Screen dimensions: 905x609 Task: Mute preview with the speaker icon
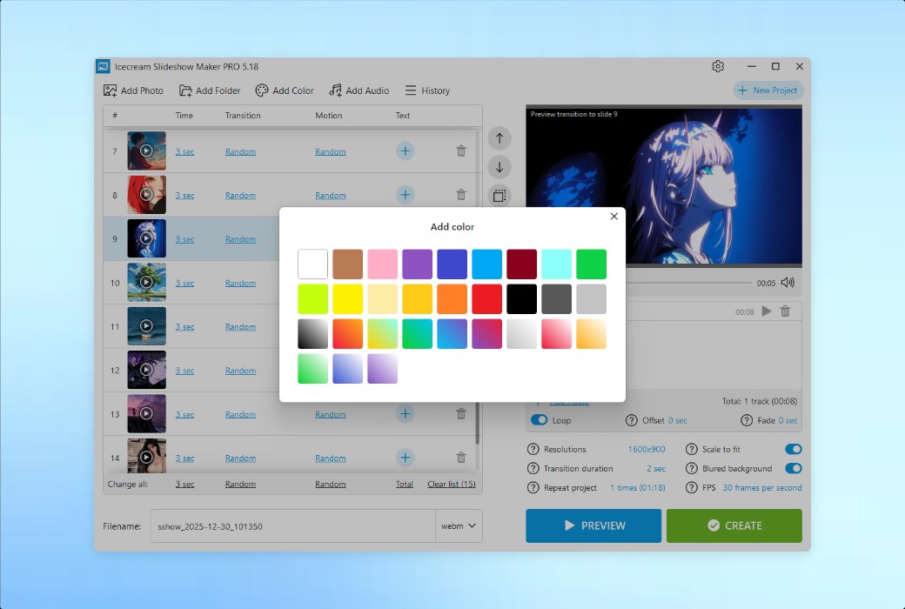click(788, 282)
